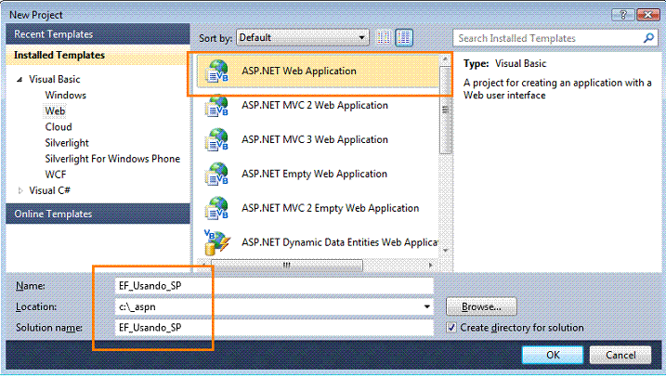Select the Web category

(55, 111)
